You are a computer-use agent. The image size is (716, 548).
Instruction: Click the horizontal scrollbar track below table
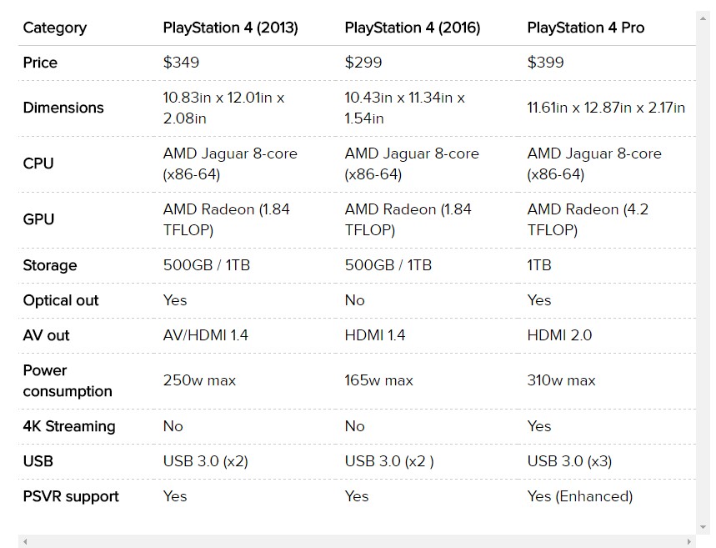(357, 542)
